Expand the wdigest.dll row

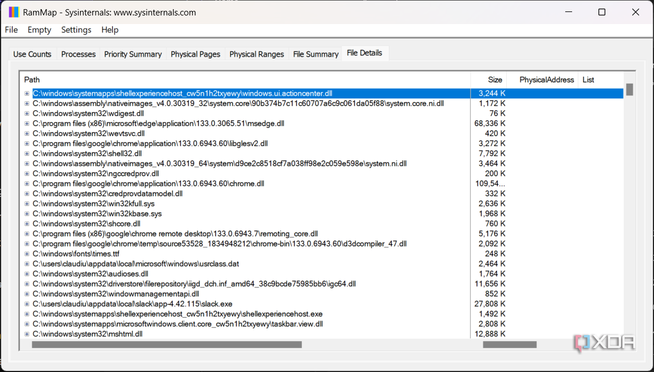(x=27, y=113)
